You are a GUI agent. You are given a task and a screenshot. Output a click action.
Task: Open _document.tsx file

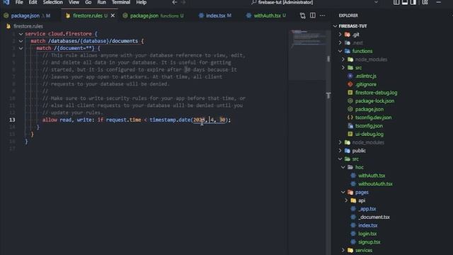(x=374, y=217)
